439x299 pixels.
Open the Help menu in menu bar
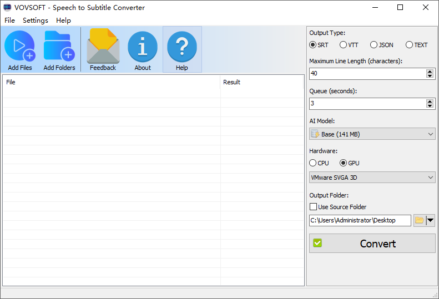tap(64, 21)
